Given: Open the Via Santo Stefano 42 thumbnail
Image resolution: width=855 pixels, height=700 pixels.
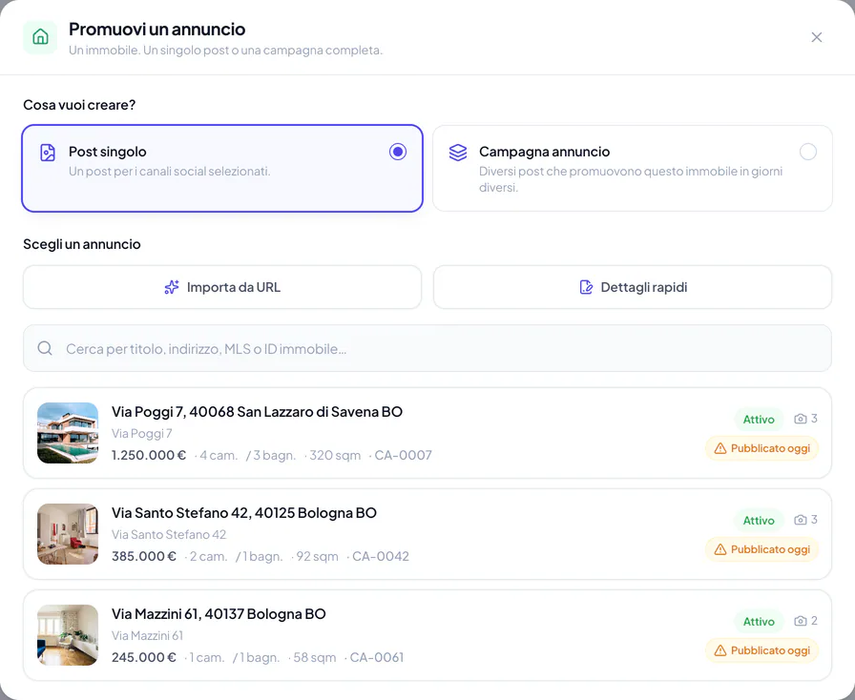Looking at the screenshot, I should (68, 534).
